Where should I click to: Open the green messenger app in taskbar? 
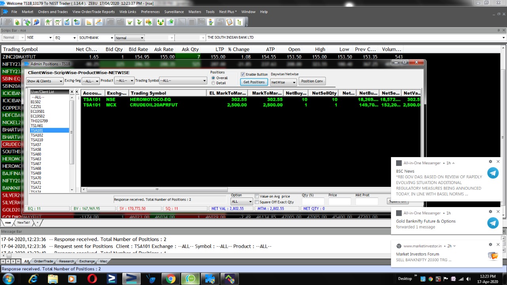coord(191,279)
